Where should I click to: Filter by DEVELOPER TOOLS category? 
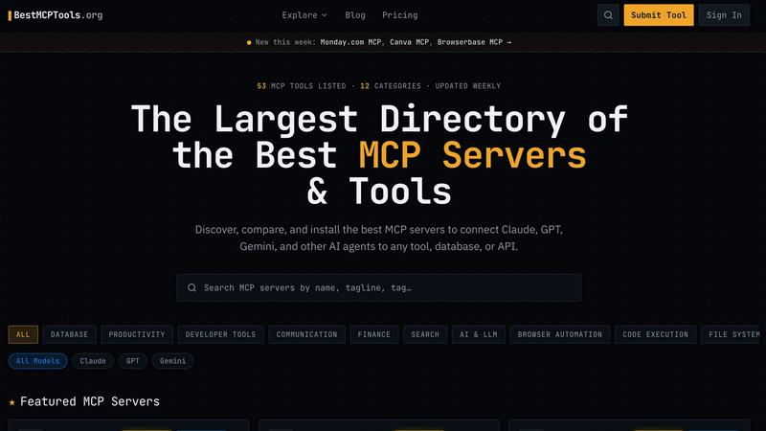point(220,334)
